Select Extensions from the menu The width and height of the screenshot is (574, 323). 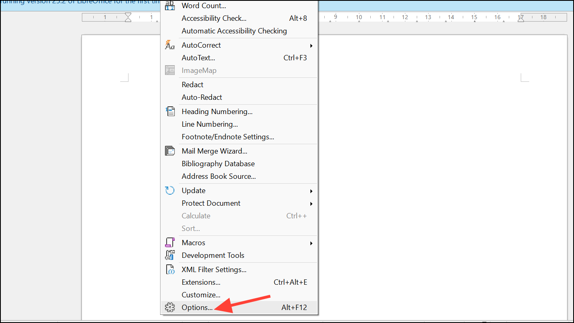pyautogui.click(x=200, y=282)
